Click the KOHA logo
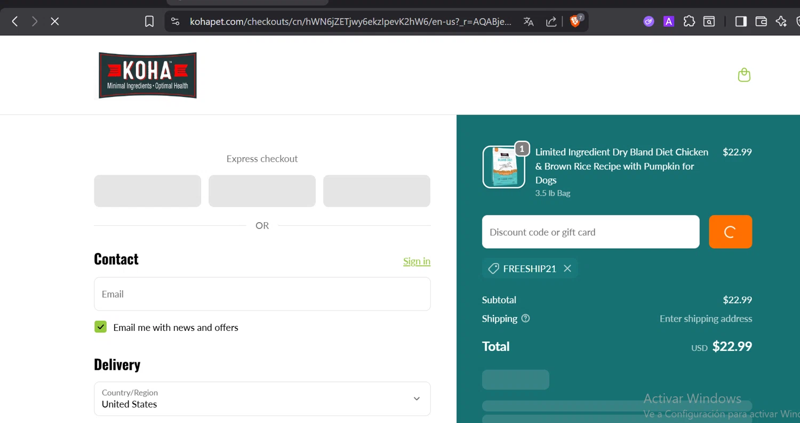The image size is (800, 423). (x=148, y=75)
